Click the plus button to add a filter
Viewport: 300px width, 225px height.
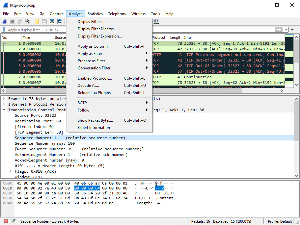click(292, 29)
